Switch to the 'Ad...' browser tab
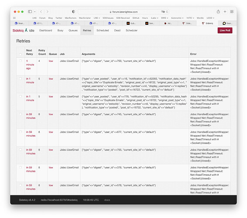Viewport: 247px width, 218px height. point(168,23)
